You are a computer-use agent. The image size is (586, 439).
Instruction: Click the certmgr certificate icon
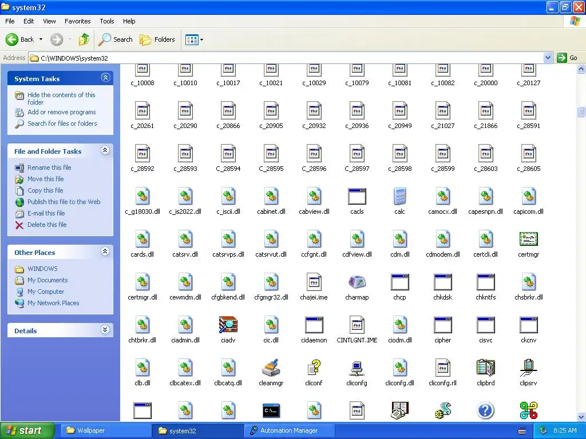click(528, 240)
